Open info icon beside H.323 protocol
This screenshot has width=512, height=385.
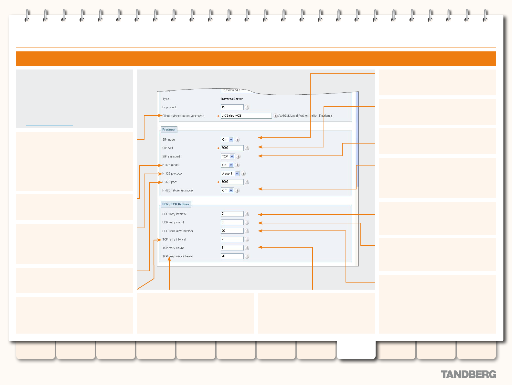click(243, 174)
